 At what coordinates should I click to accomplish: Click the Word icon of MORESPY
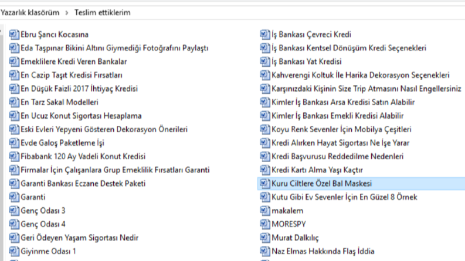(x=265, y=224)
